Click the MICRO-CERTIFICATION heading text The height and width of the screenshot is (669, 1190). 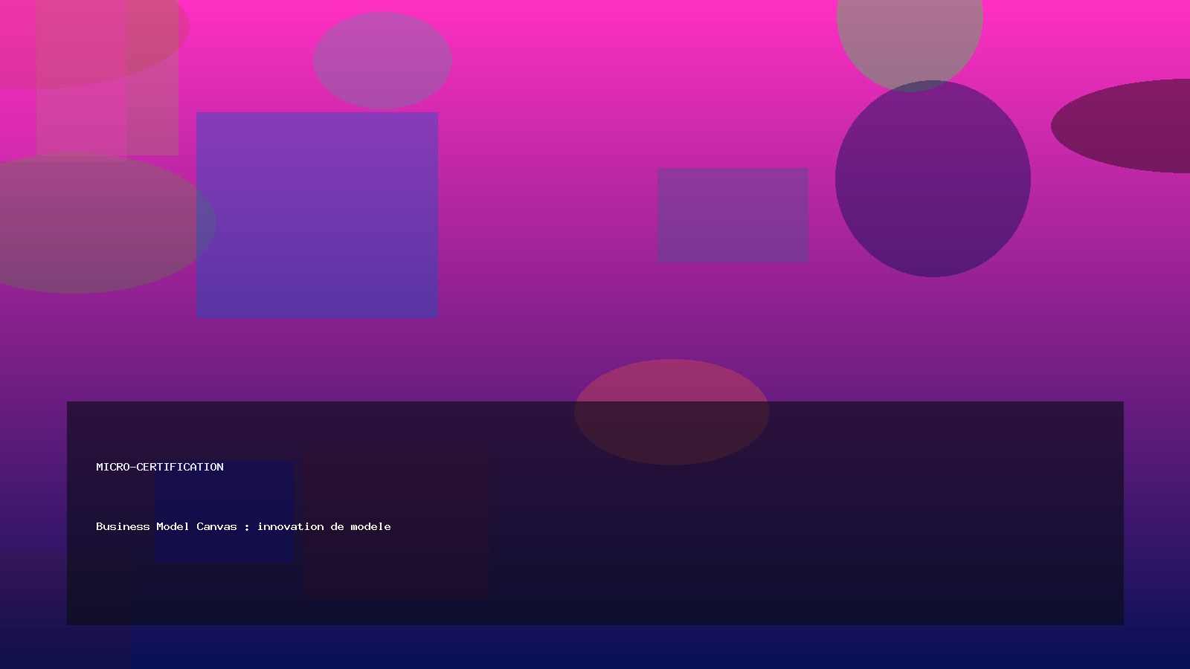click(x=159, y=467)
